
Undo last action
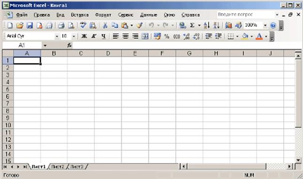[151, 25]
